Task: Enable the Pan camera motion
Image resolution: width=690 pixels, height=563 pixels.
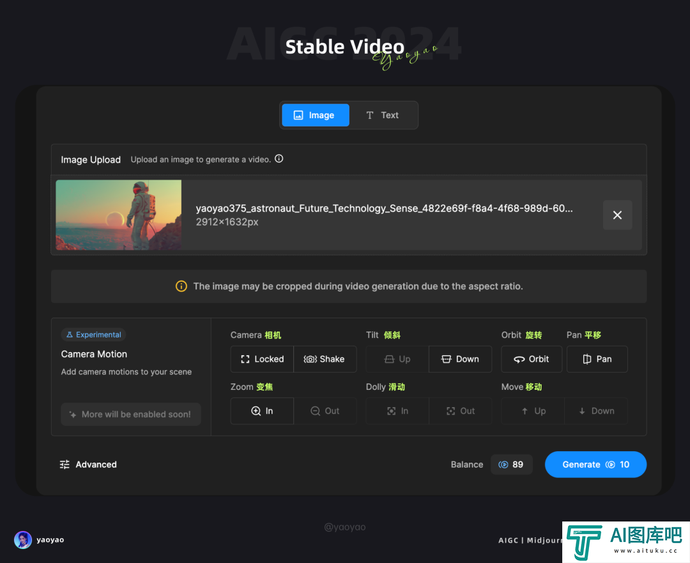Action: 597,359
